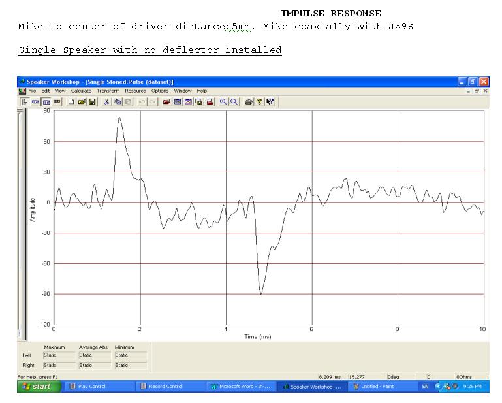Minimize the inner dataset window
This screenshot has height=403, width=502.
469,91
